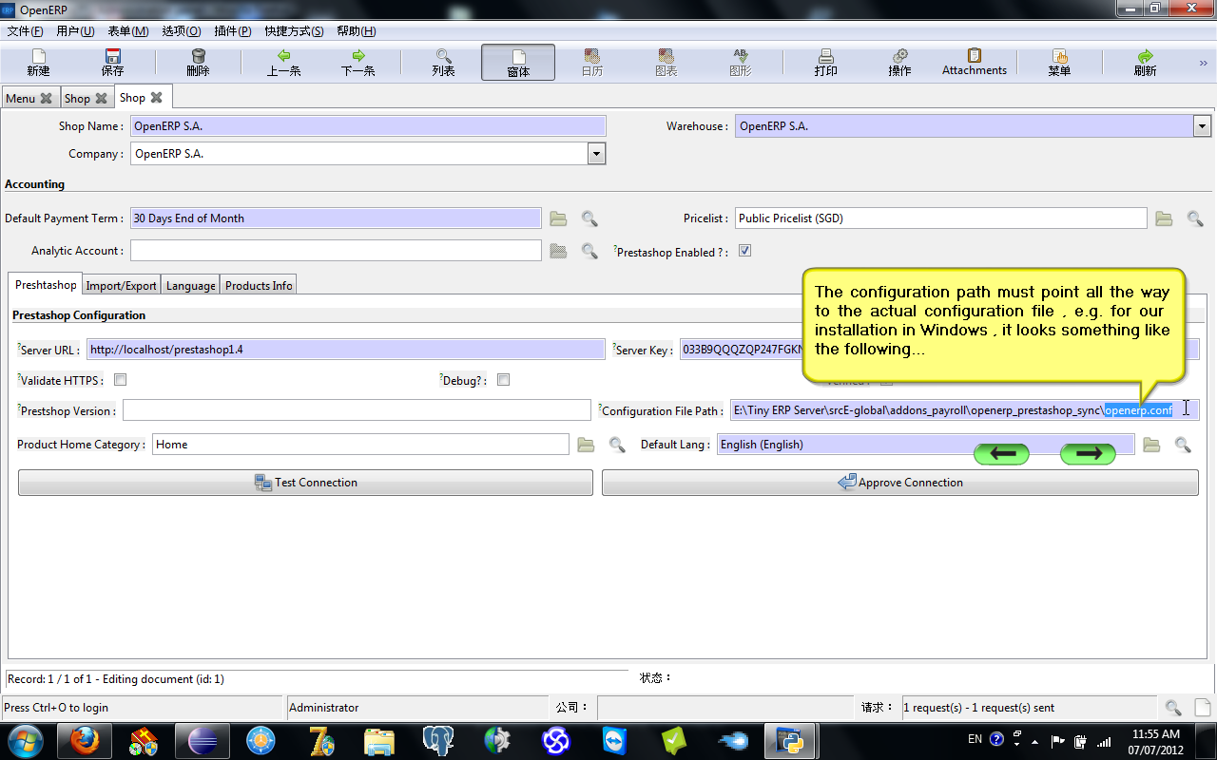The width and height of the screenshot is (1217, 760).
Task: Create a new record with 新建
Action: 38,63
